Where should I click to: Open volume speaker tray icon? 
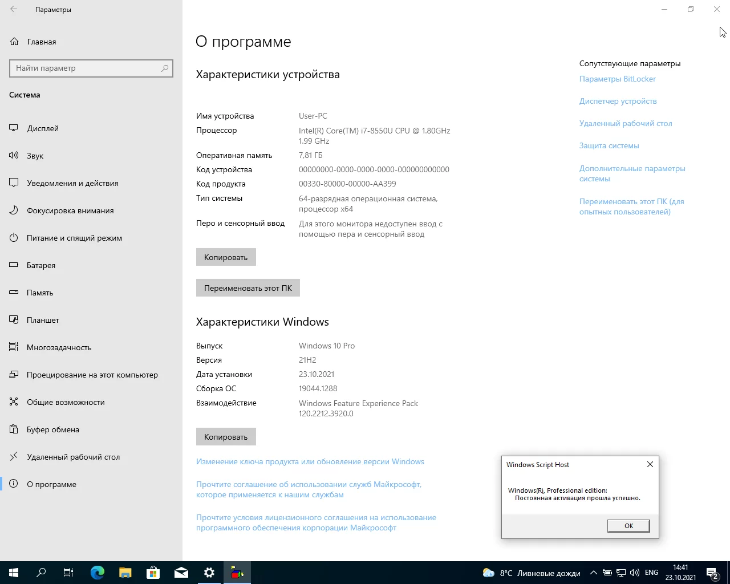click(x=635, y=573)
